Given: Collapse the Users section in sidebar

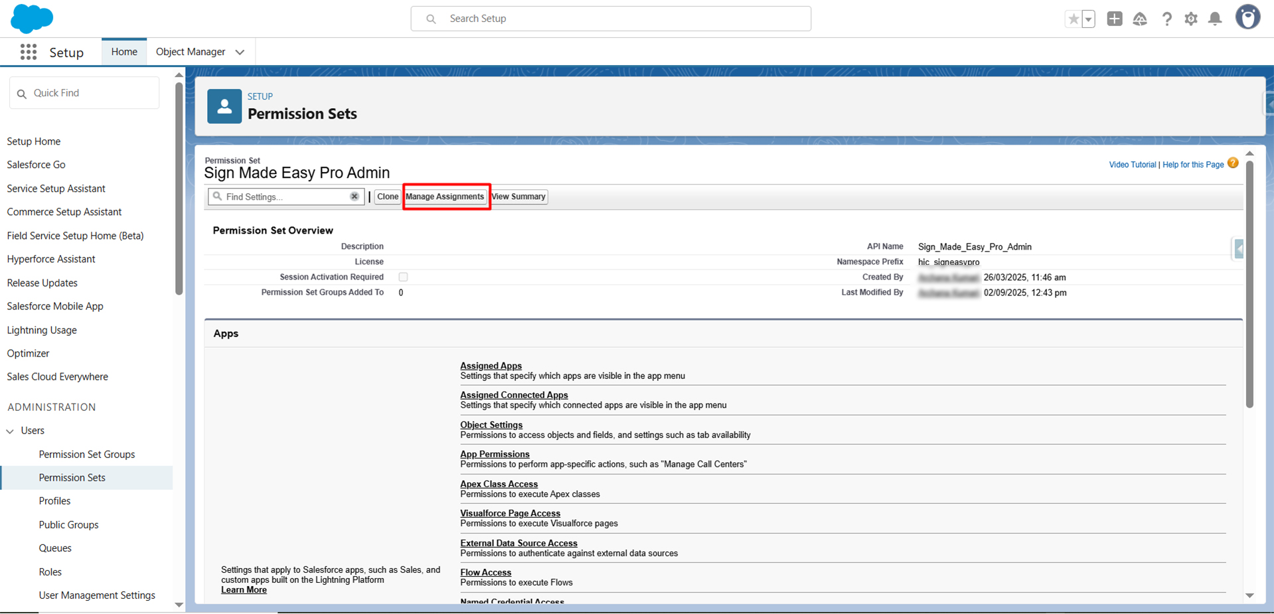Looking at the screenshot, I should pyautogui.click(x=10, y=431).
